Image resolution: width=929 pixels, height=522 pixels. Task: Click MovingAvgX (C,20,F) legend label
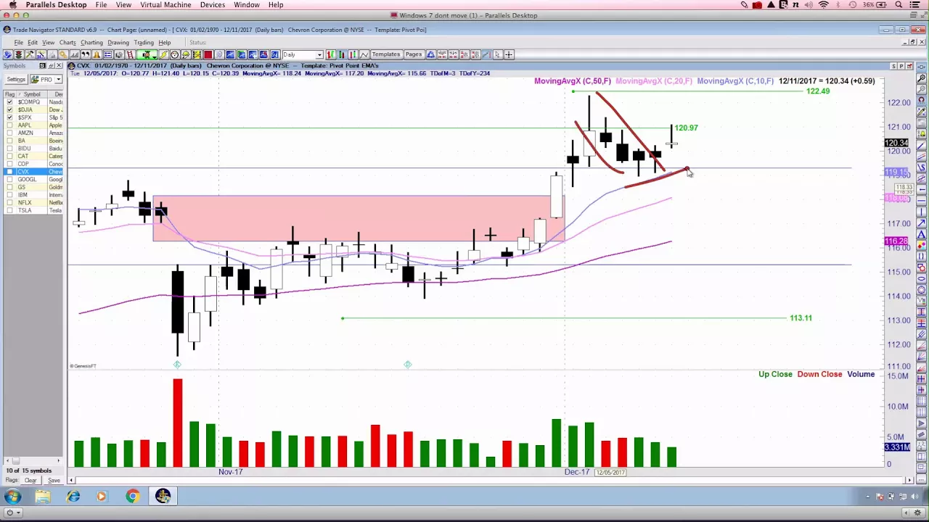(654, 81)
